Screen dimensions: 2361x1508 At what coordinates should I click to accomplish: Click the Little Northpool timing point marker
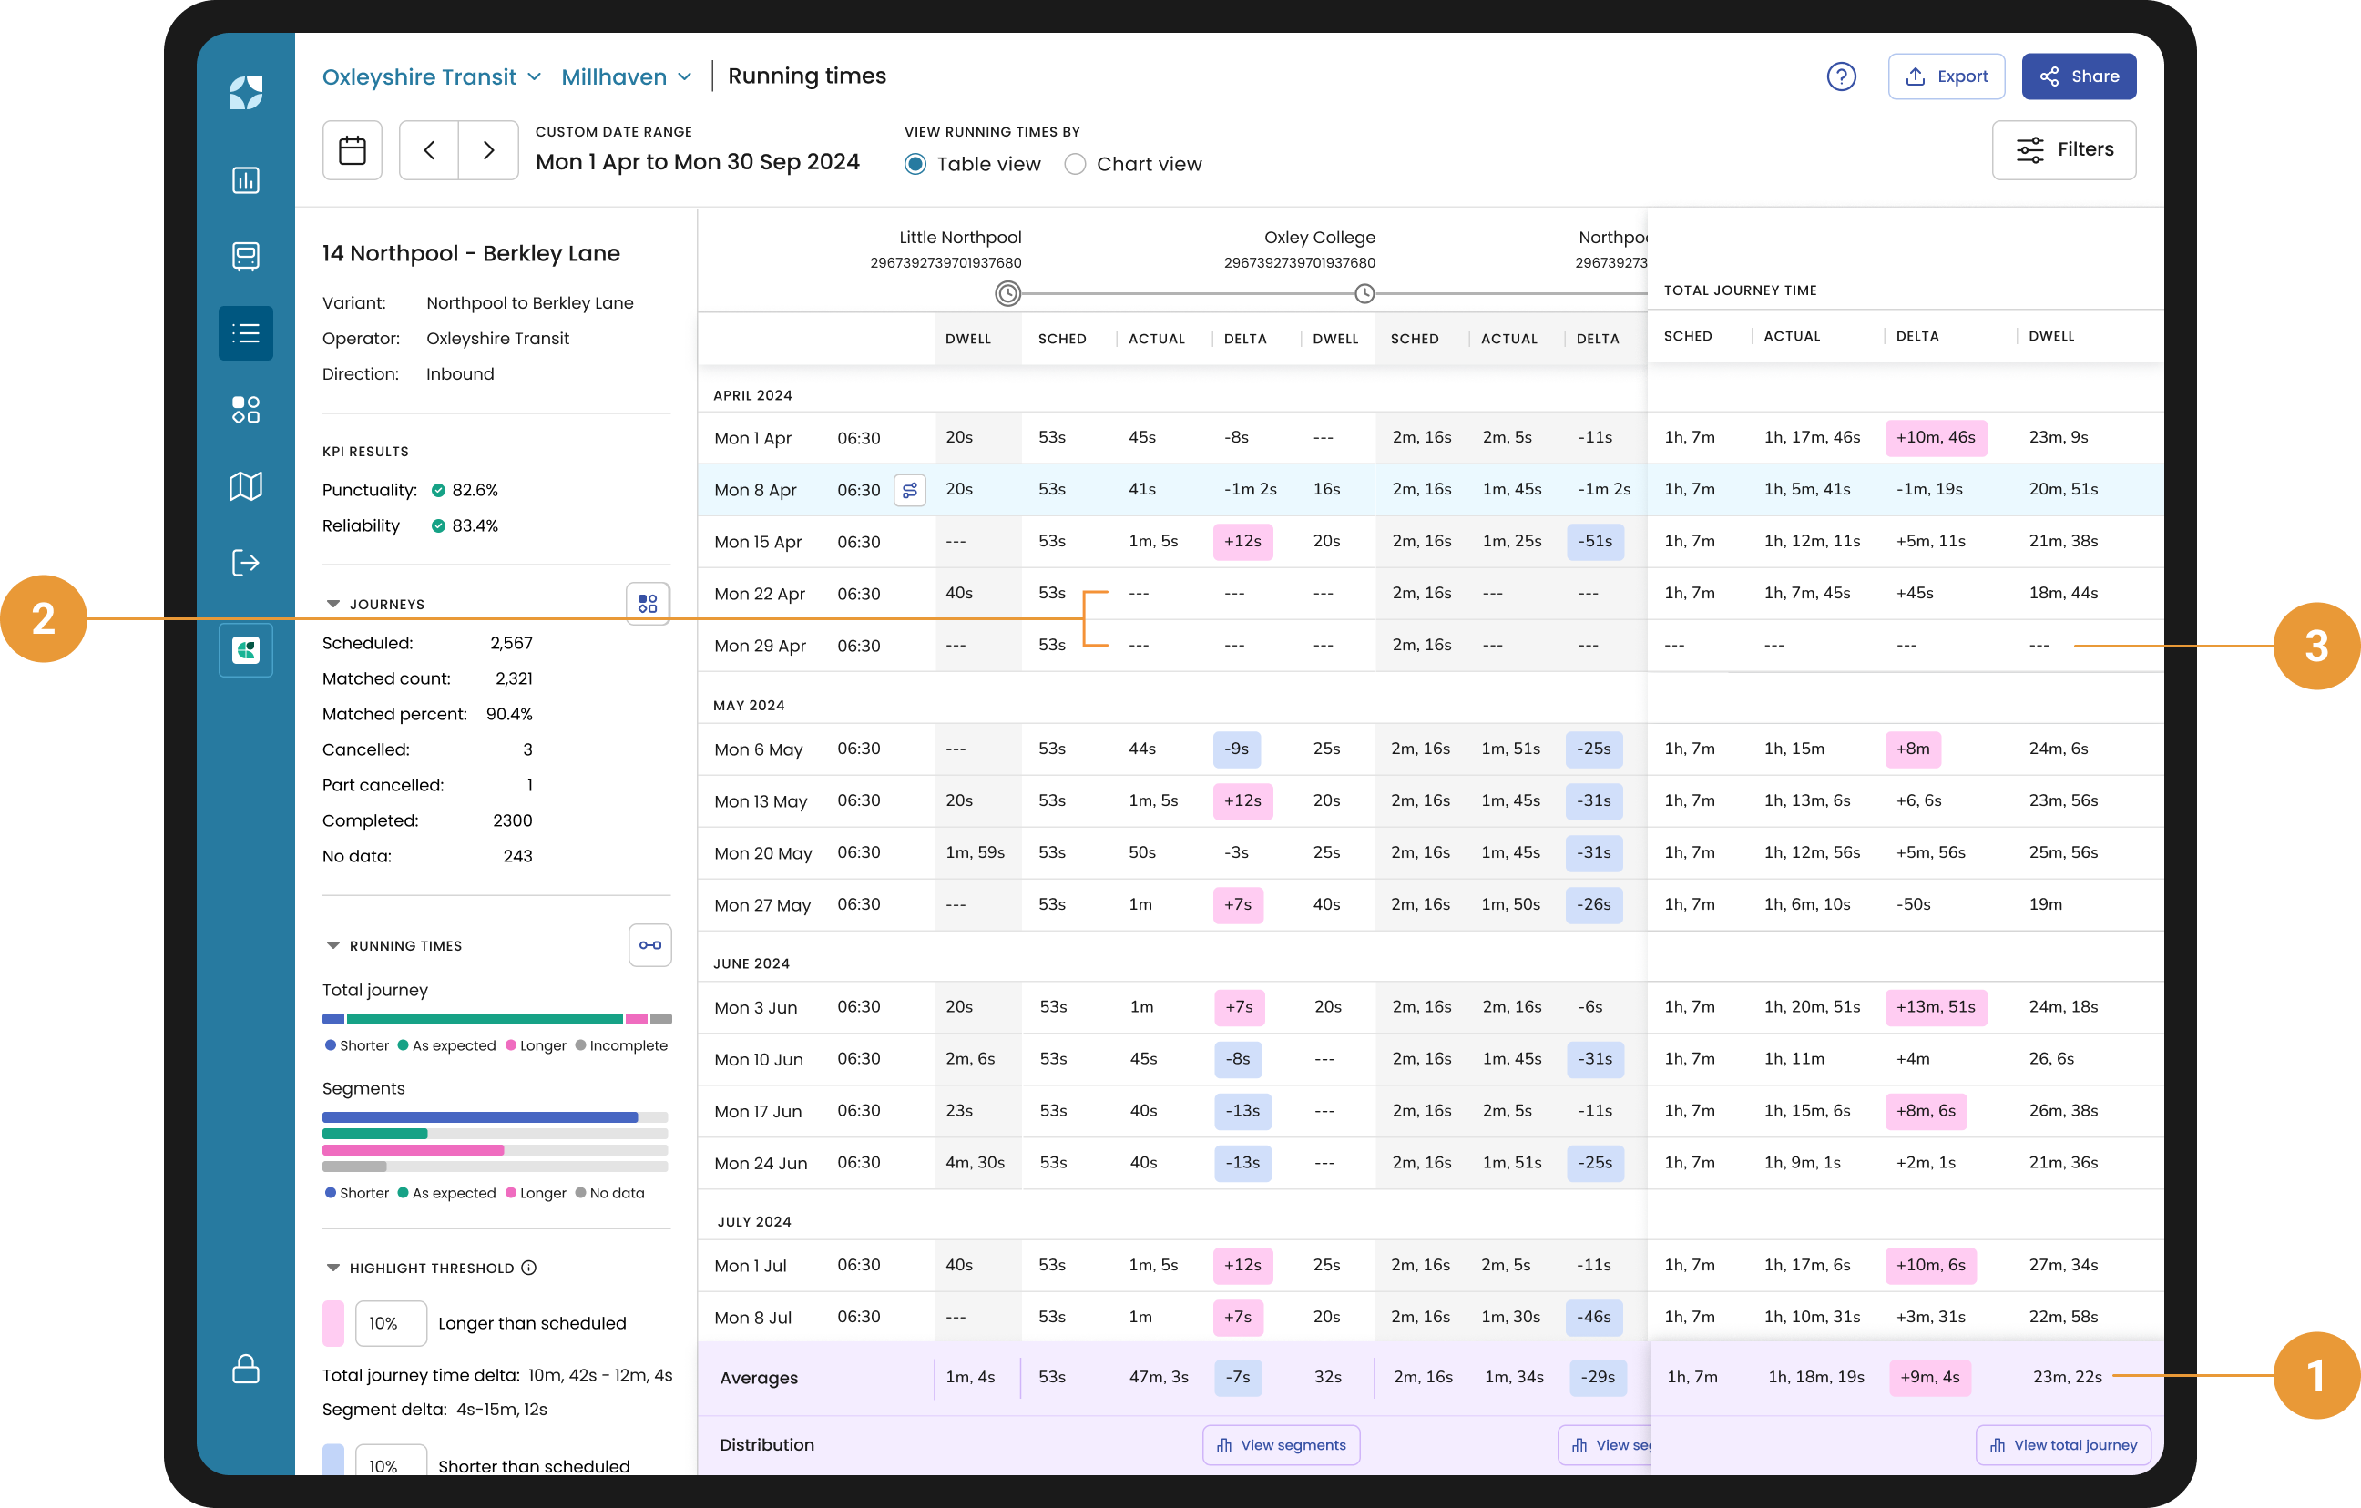[1007, 293]
